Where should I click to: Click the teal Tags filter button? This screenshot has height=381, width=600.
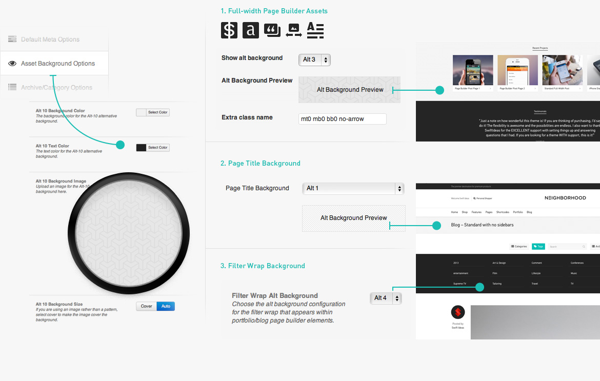tap(538, 247)
